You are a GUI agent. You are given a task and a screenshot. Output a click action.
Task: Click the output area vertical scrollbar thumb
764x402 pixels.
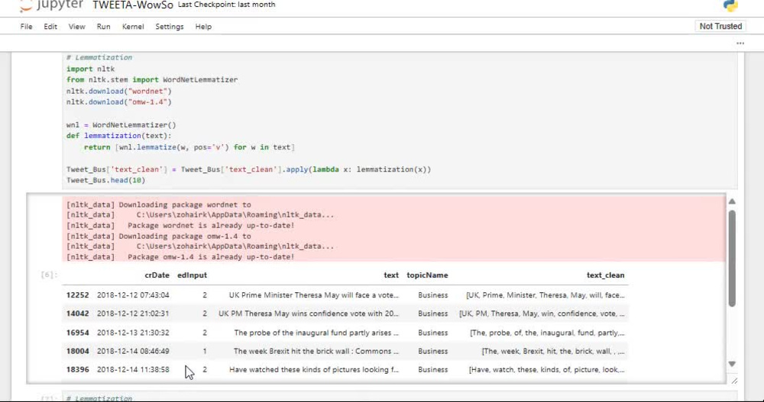[732, 258]
